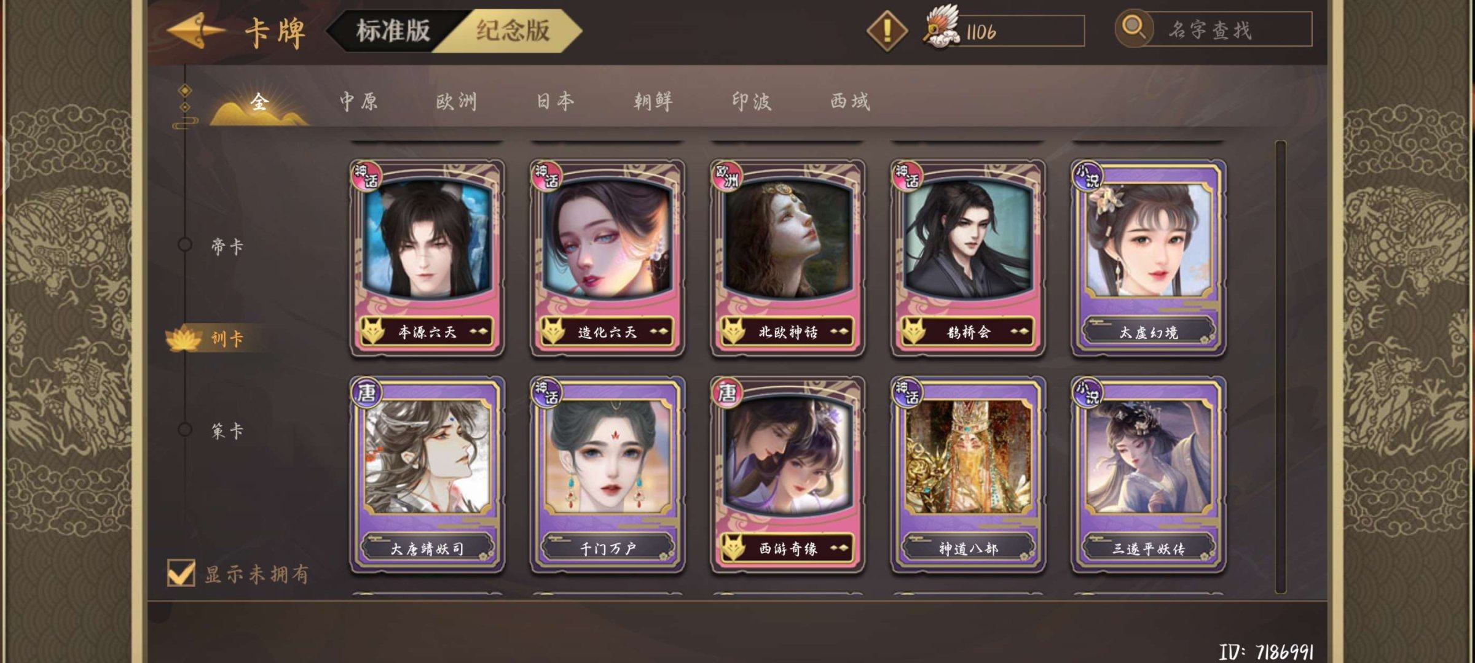The height and width of the screenshot is (663, 1475).
Task: Click the 唐 badge on 西游奇缘 card
Action: pos(727,392)
